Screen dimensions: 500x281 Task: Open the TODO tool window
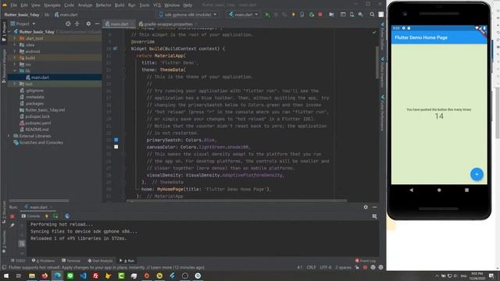(17, 261)
